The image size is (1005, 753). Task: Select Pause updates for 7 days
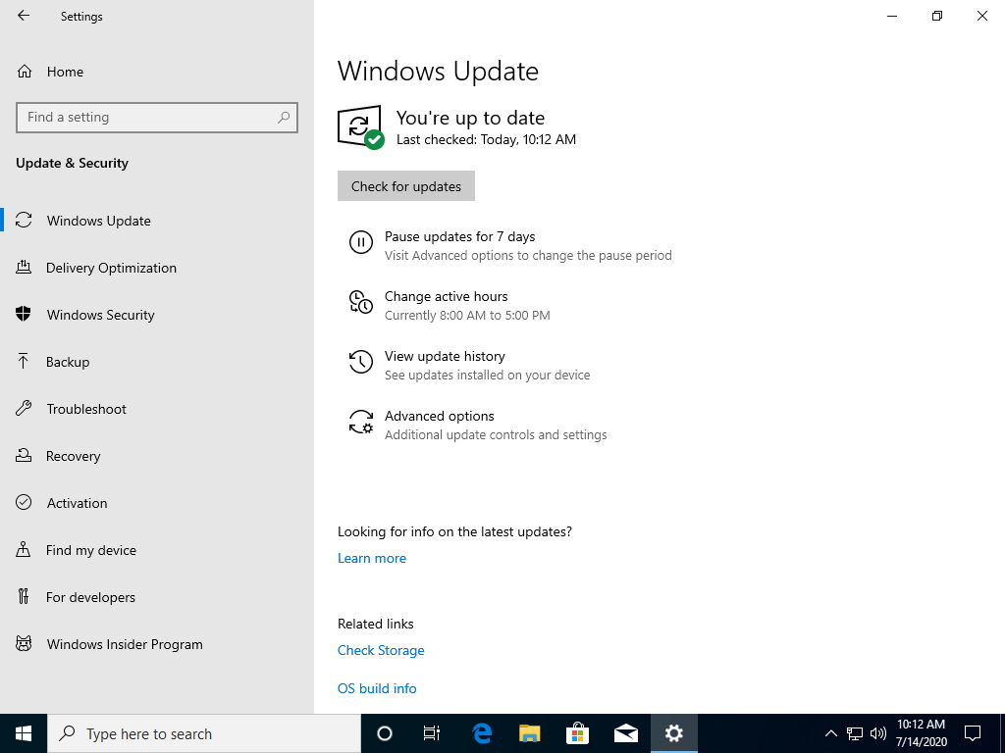510,245
